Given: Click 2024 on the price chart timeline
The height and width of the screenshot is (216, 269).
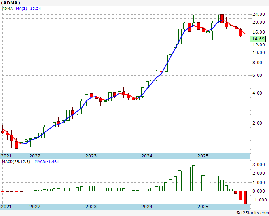Looking at the screenshot, I should (x=147, y=156).
